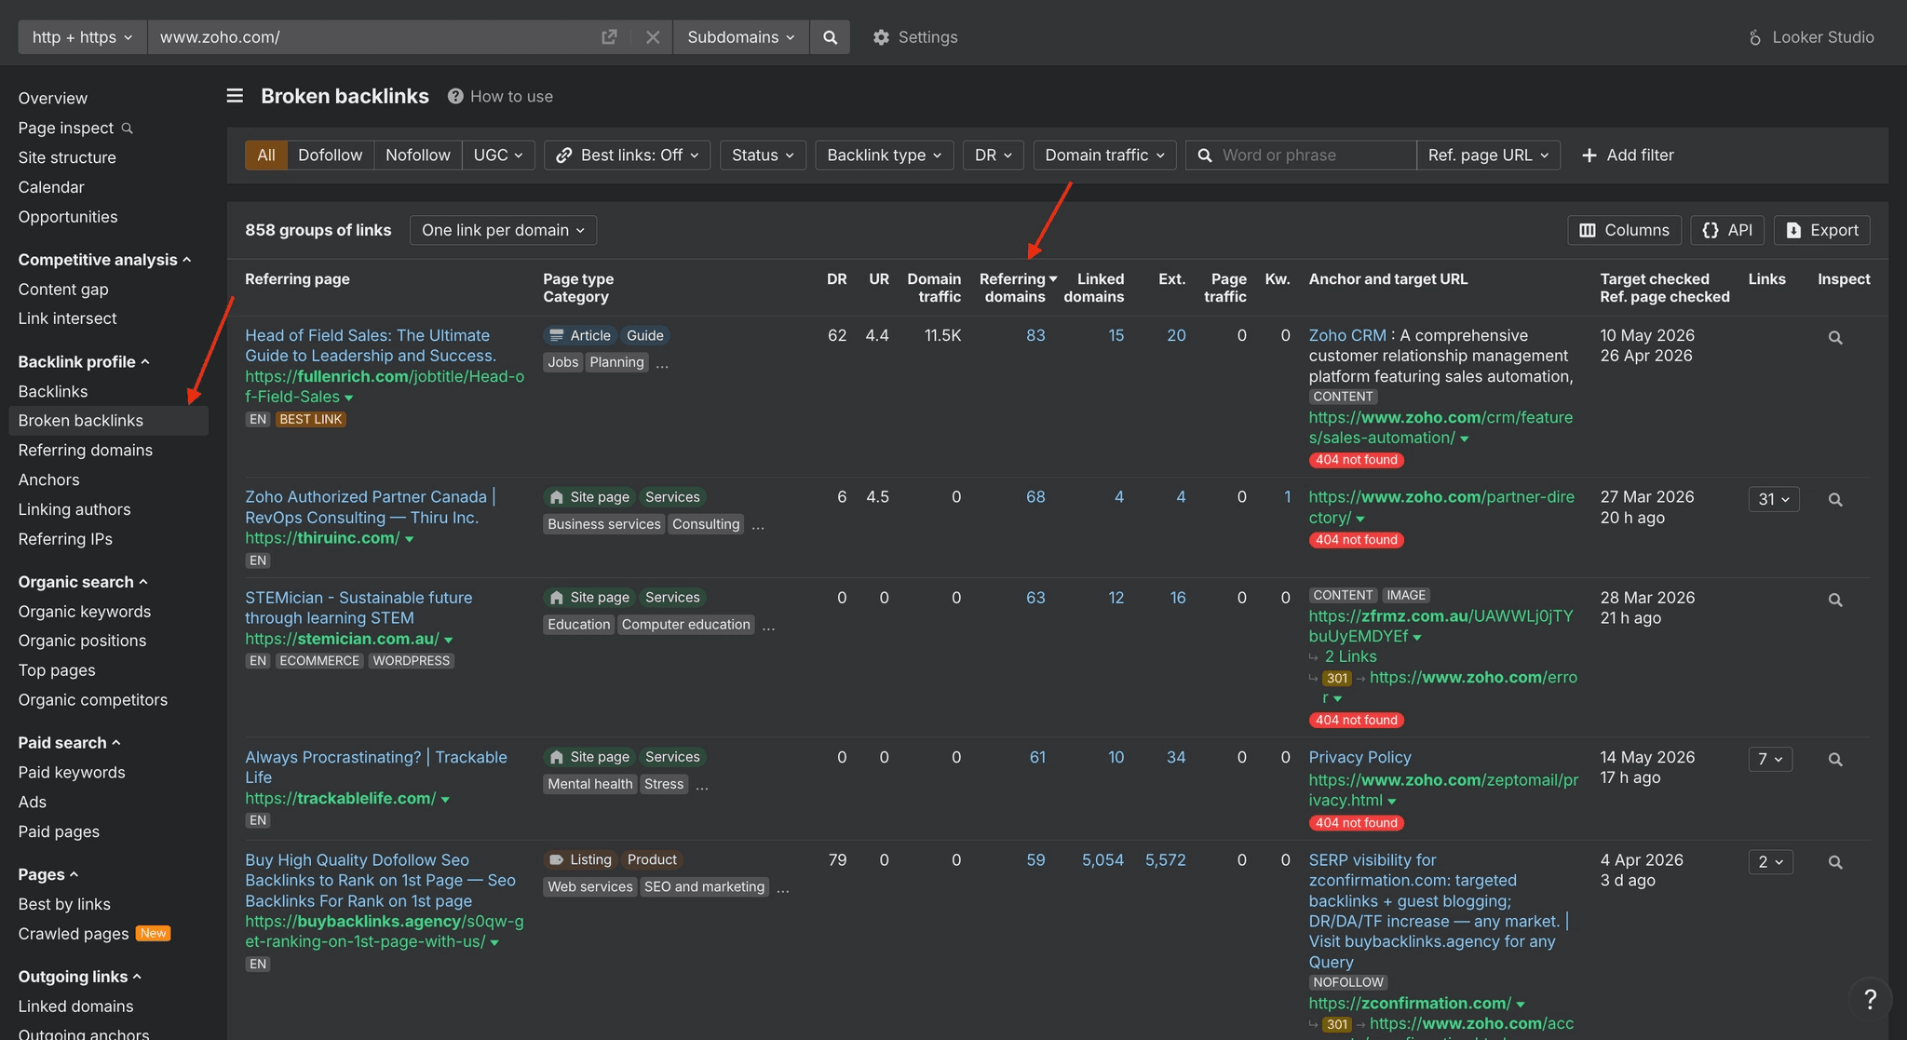Open the Status filter dropdown

pyautogui.click(x=763, y=155)
